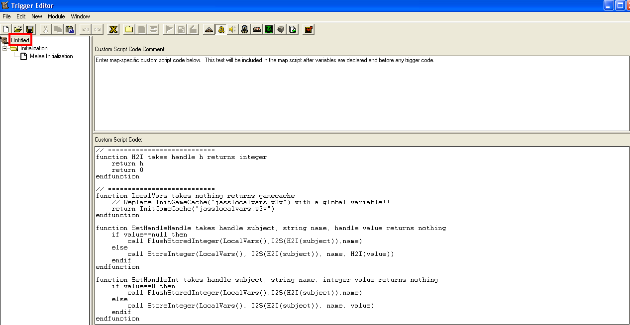The width and height of the screenshot is (630, 325).
Task: Launch the AI Editor green icon
Action: 269,29
